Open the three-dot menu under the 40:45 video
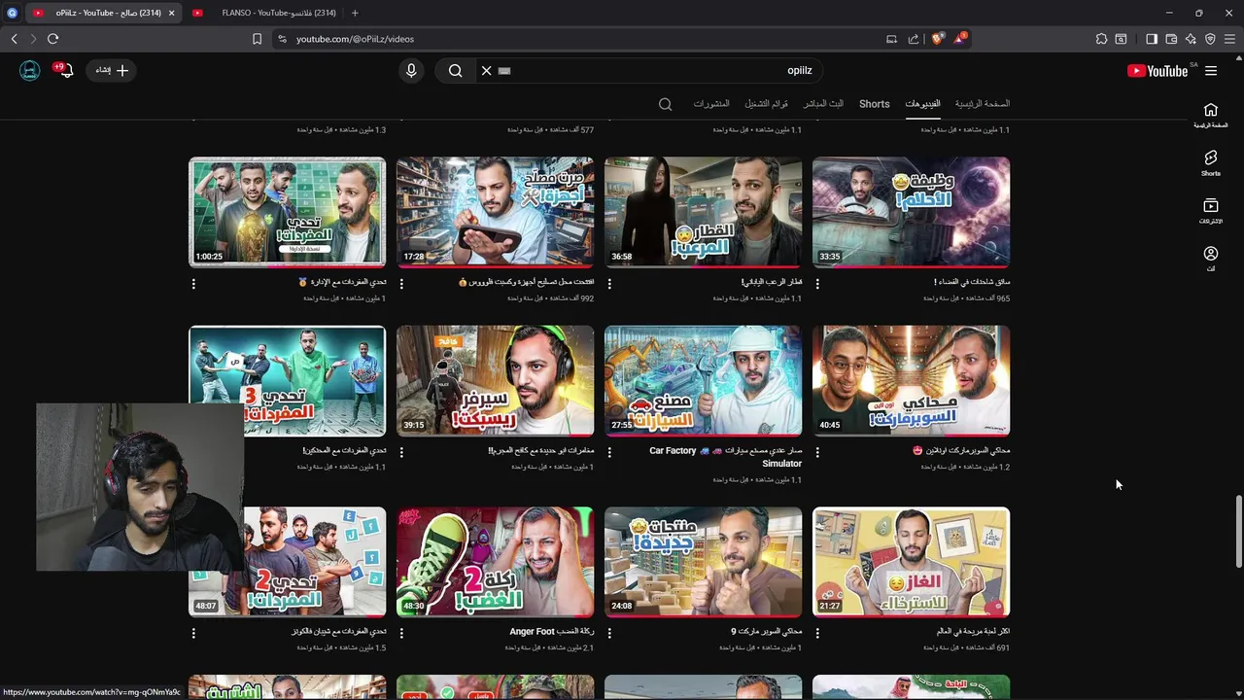This screenshot has height=700, width=1244. (x=817, y=452)
